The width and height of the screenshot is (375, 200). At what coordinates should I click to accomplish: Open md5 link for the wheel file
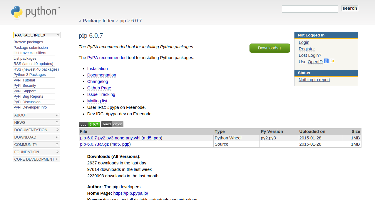147,138
